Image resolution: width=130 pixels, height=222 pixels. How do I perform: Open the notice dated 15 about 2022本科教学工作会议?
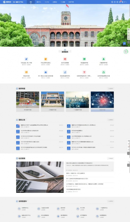[40, 137]
